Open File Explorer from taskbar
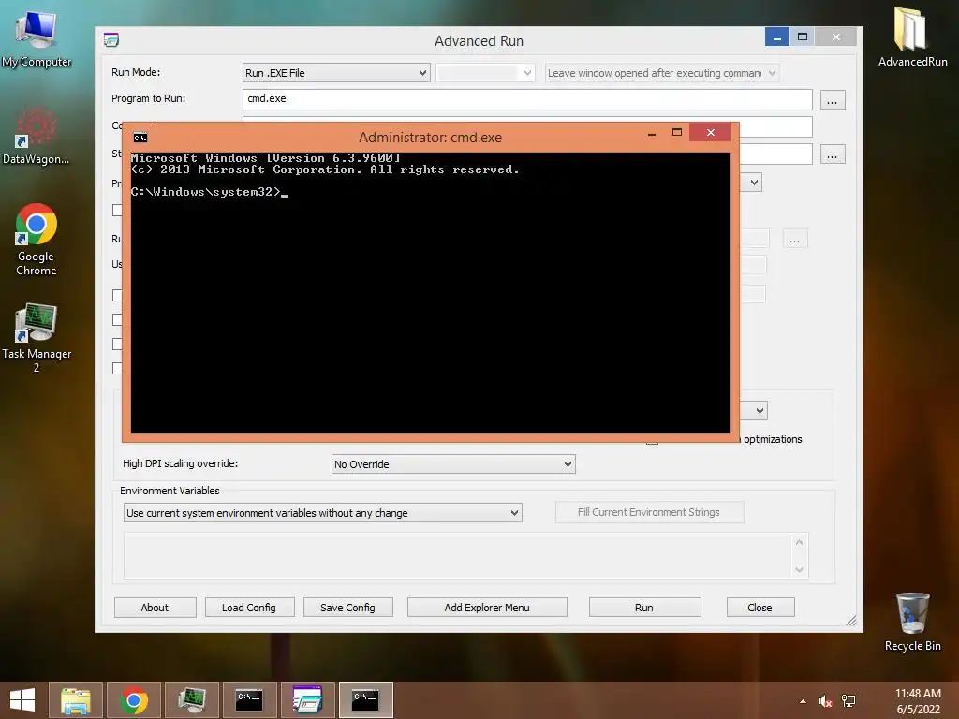The height and width of the screenshot is (719, 959). point(75,700)
